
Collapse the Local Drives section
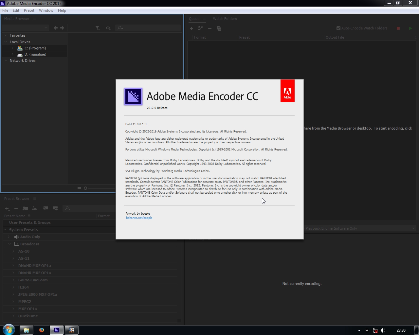click(x=6, y=42)
